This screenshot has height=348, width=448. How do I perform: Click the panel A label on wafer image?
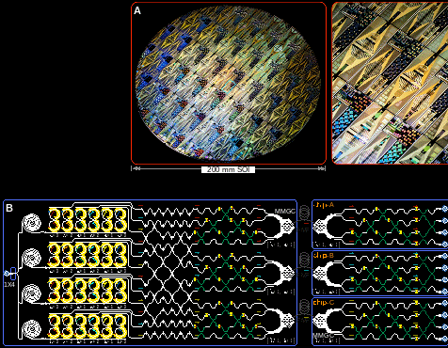coord(137,11)
